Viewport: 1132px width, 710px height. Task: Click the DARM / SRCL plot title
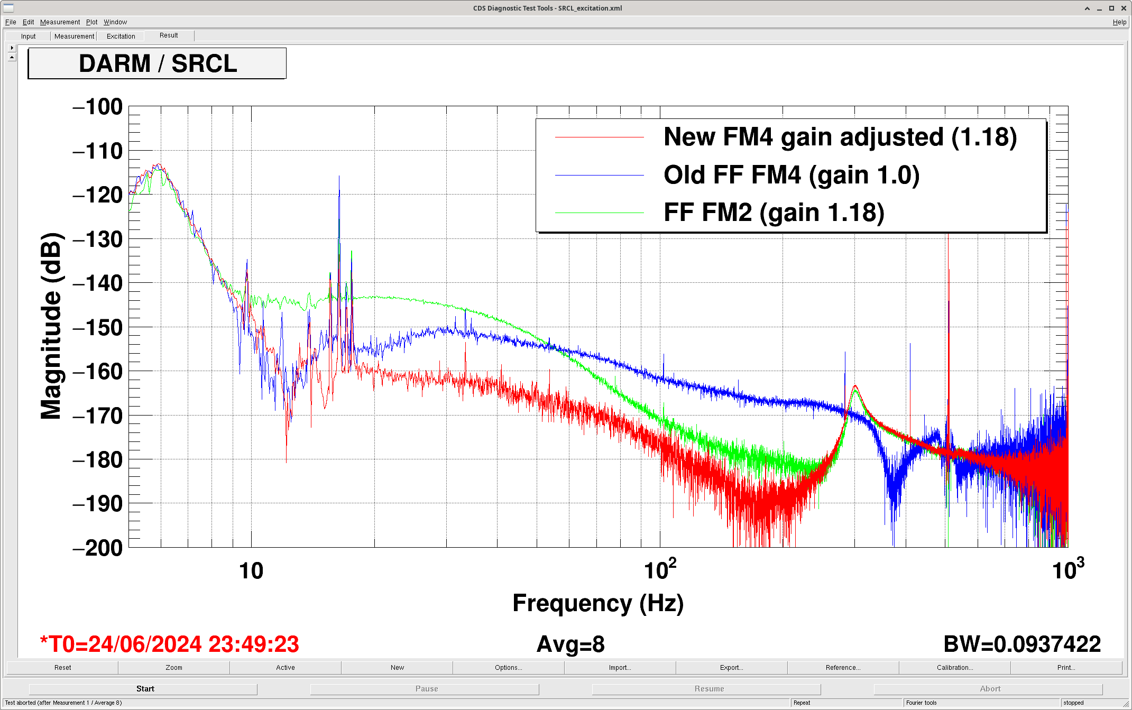(x=157, y=63)
